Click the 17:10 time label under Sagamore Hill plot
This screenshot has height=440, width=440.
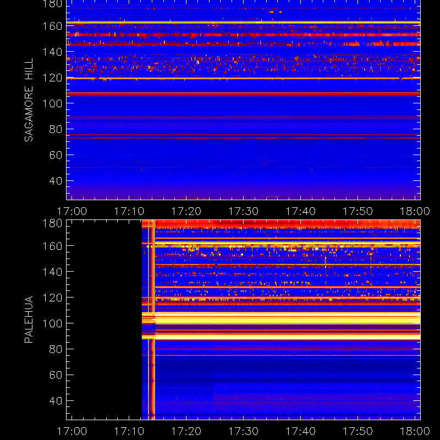coord(129,211)
